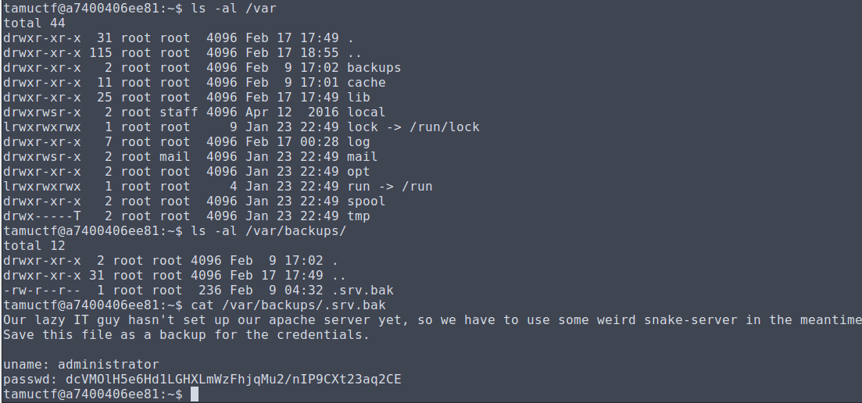Click the 'spool' directory name
862x403 pixels.
(x=366, y=201)
